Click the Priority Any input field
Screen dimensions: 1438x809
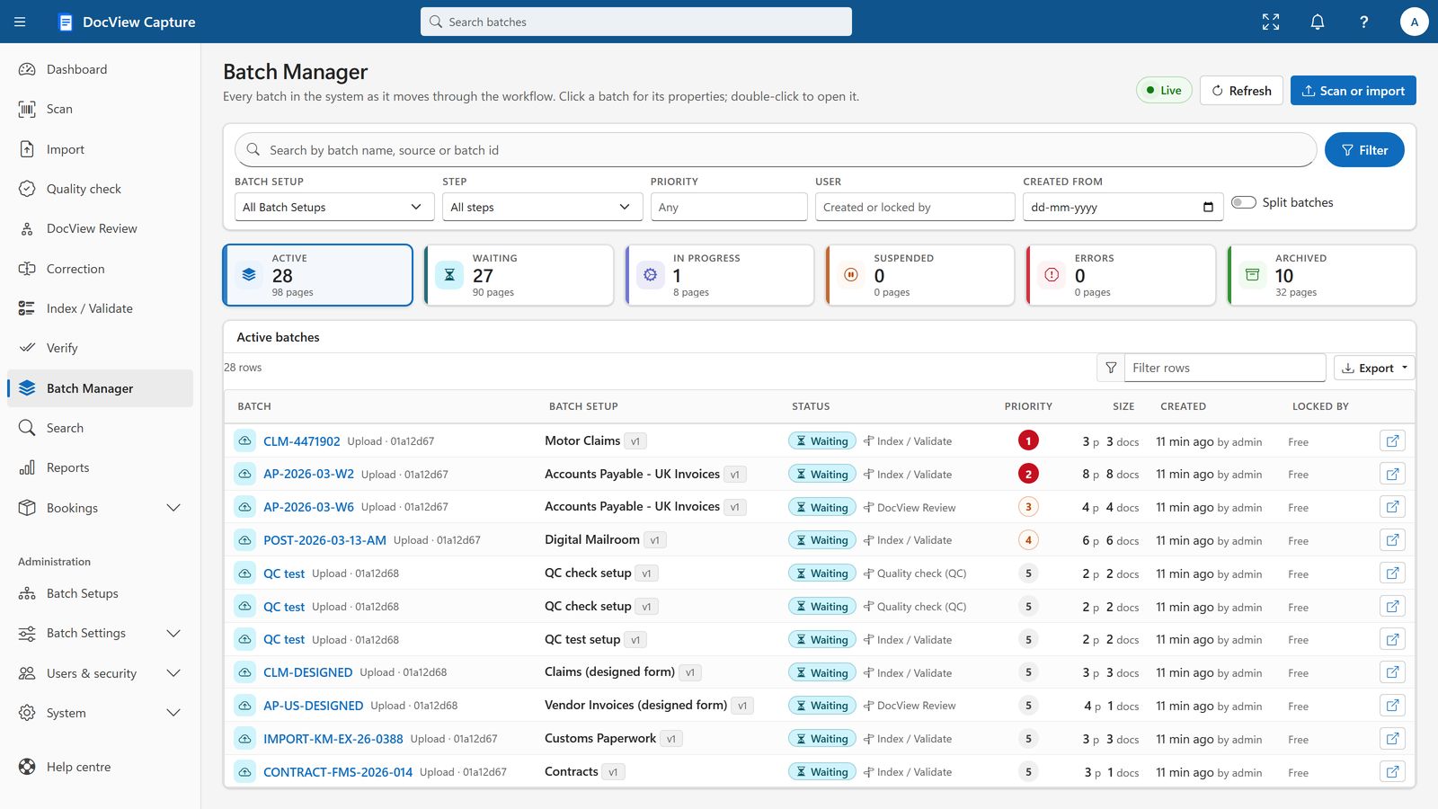729,207
